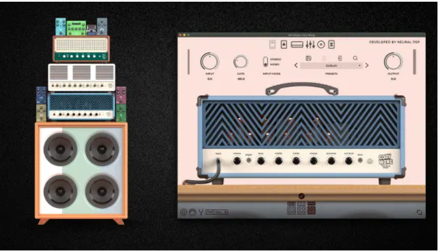Click the amp middle knob
The image size is (438, 251).
point(278,161)
